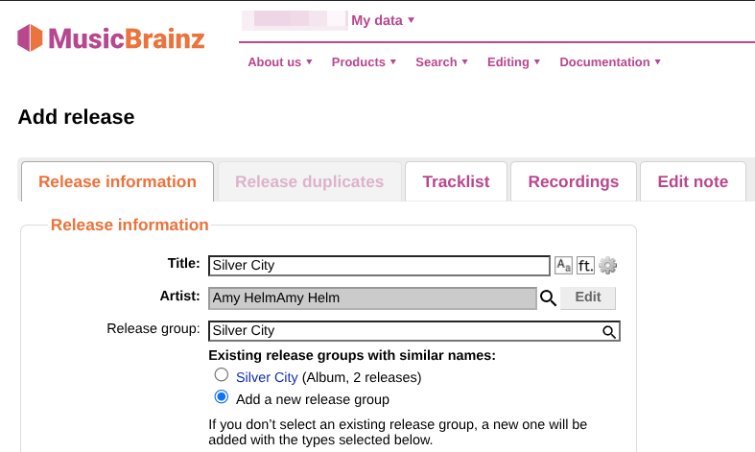Click the artist search magnifier icon
Image resolution: width=755 pixels, height=452 pixels.
coord(548,298)
